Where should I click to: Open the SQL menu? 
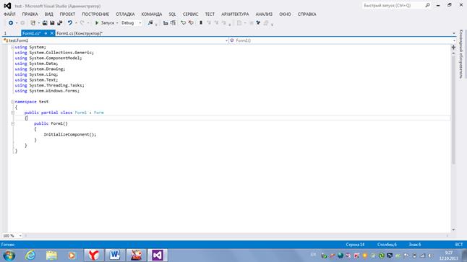(172, 14)
